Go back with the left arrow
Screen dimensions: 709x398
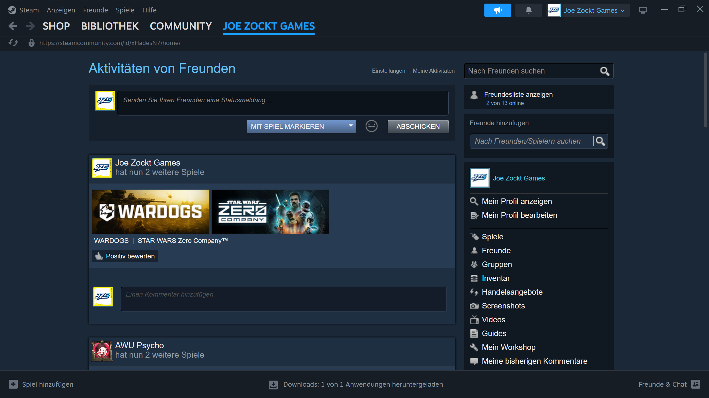[13, 26]
